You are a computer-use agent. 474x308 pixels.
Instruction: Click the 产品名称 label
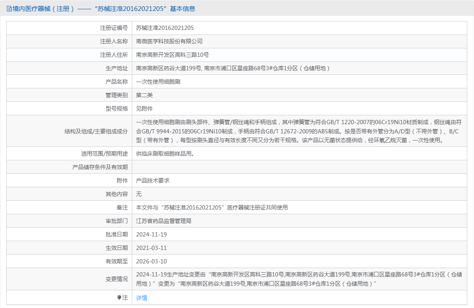117,82
